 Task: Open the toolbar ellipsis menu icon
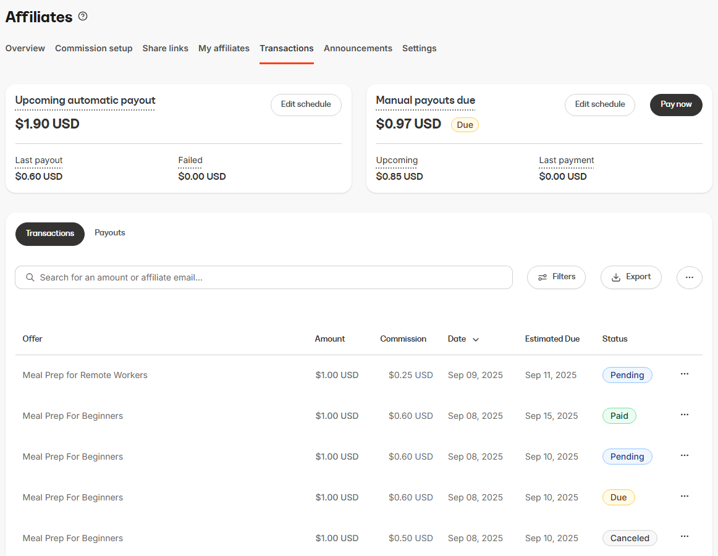click(689, 277)
